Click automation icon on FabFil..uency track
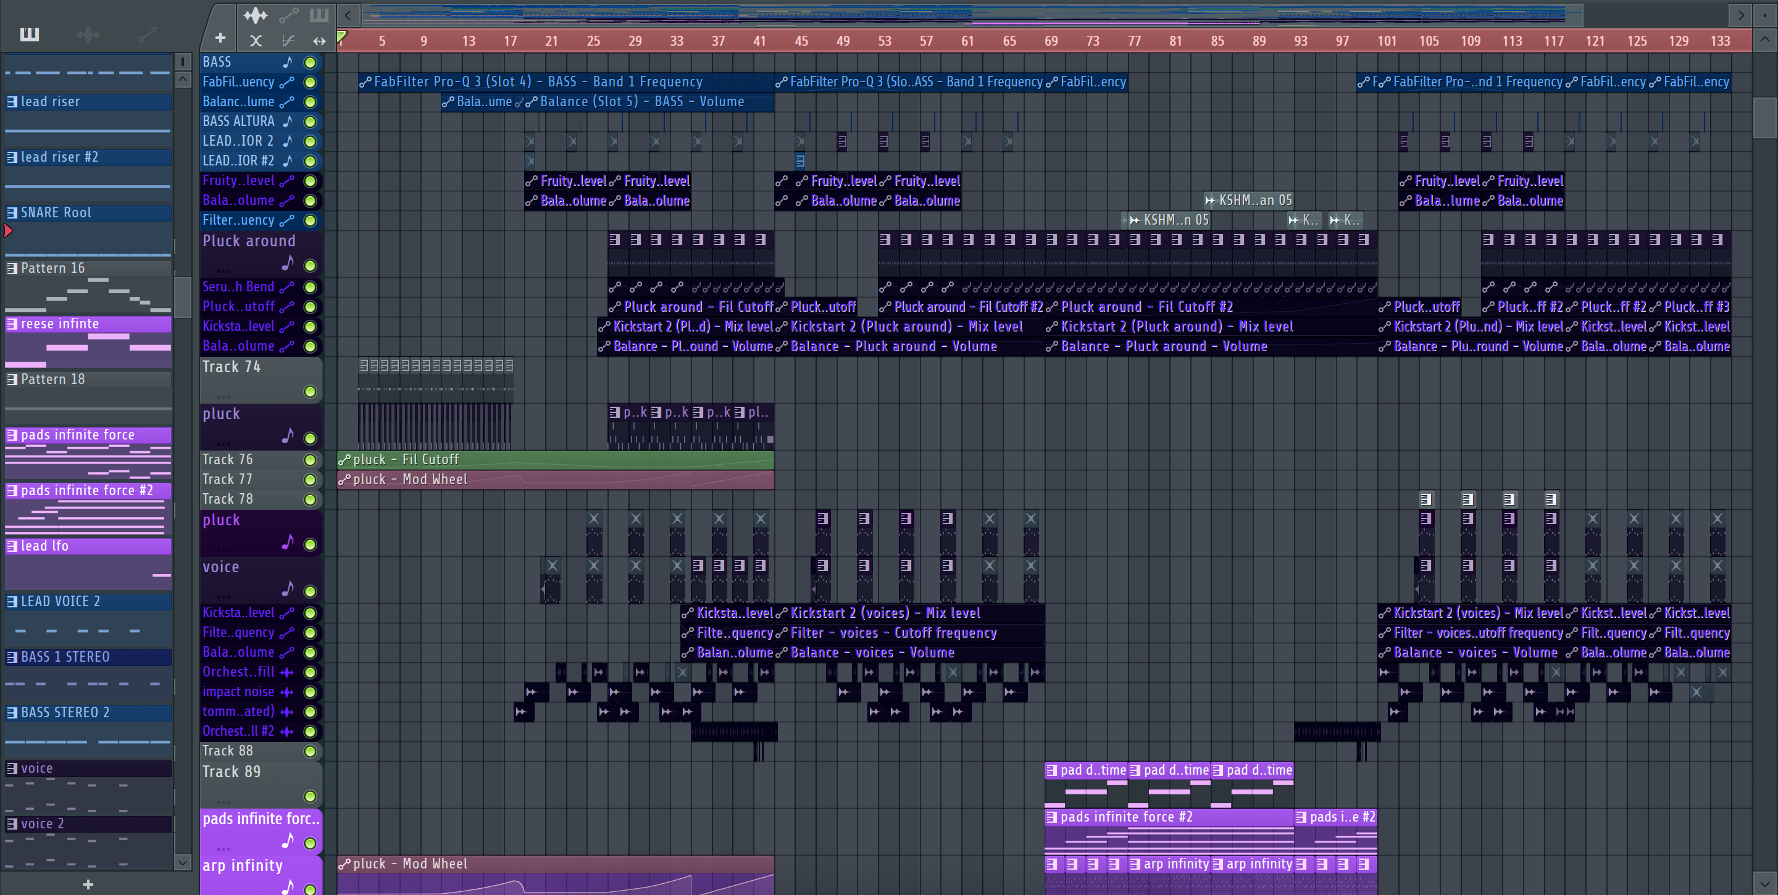Viewport: 1778px width, 895px height. click(x=286, y=82)
